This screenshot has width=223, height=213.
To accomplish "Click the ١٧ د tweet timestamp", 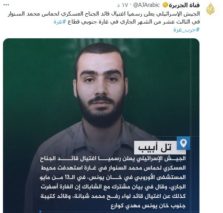I will click(x=123, y=5).
